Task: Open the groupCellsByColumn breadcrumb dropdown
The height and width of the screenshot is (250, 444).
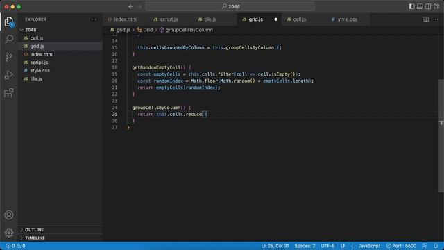Action: 189,30
